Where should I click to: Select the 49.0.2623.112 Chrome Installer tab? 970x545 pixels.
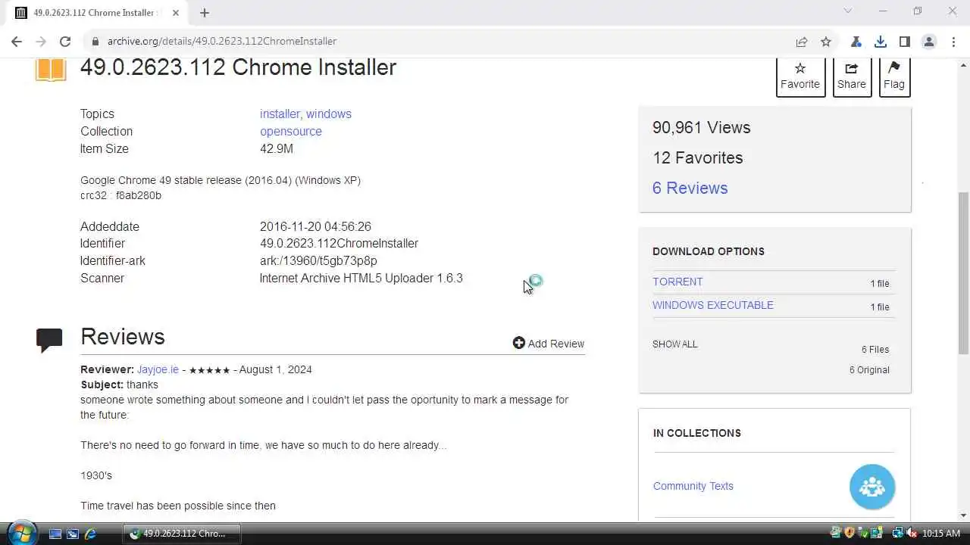(x=96, y=13)
